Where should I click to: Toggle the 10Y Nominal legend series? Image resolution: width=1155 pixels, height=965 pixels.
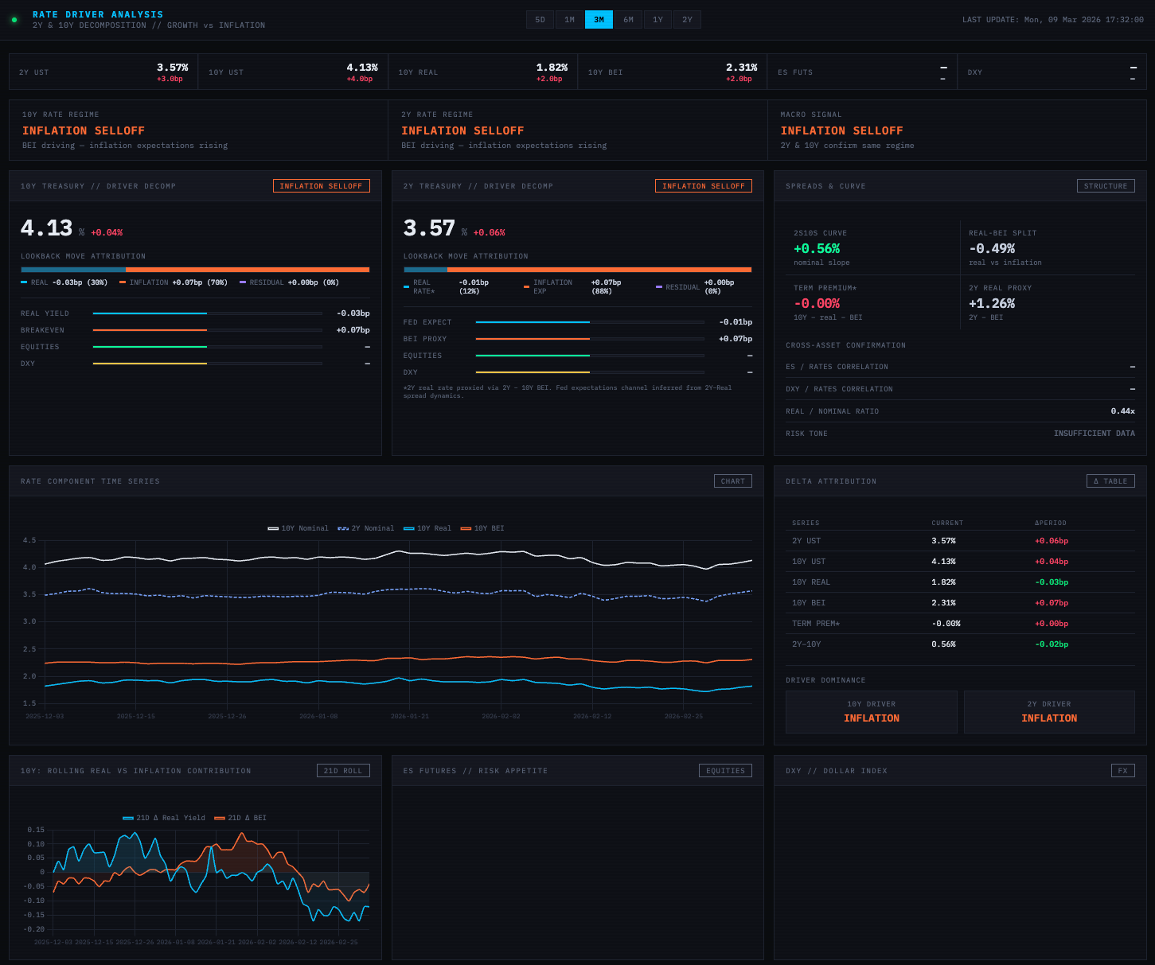(299, 528)
